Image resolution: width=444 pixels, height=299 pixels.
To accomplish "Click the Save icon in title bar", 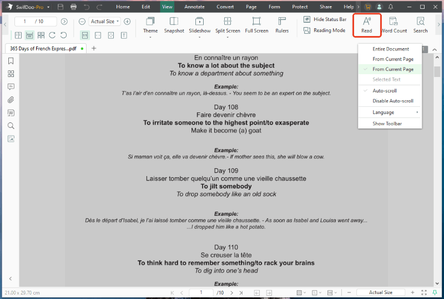I will (60, 7).
